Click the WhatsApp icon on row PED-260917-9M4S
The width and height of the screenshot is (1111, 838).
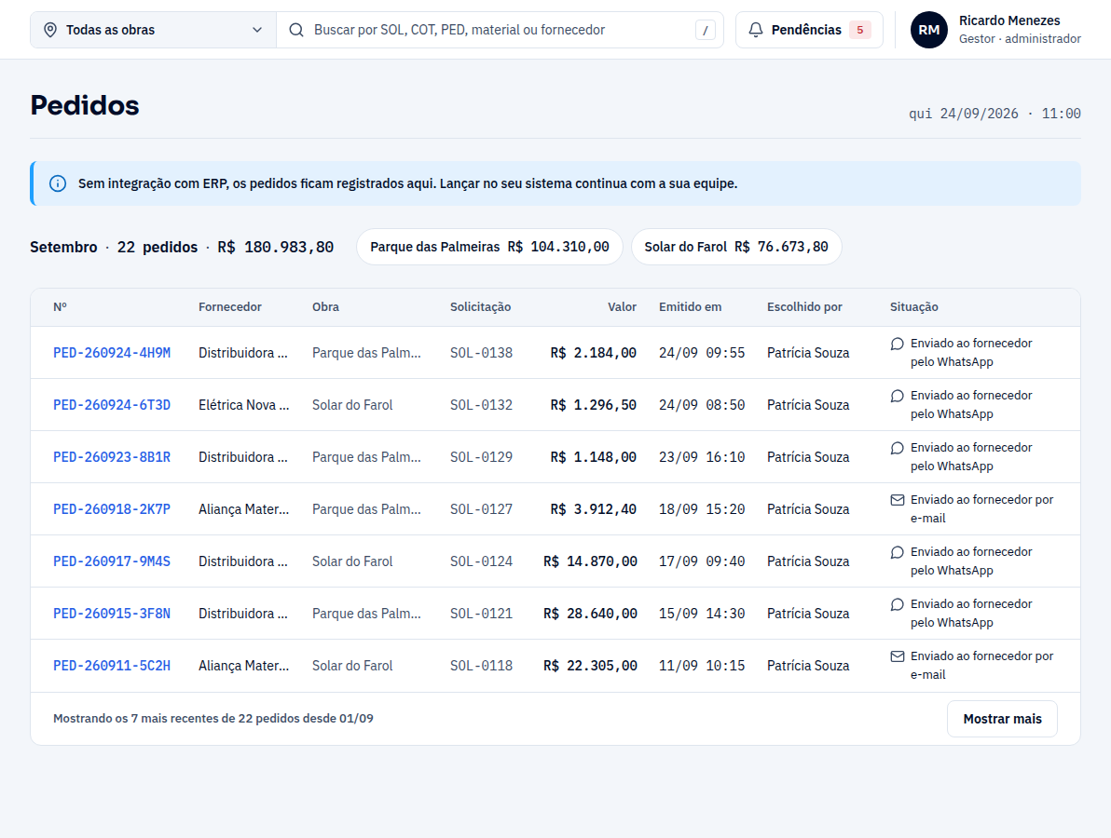point(897,553)
